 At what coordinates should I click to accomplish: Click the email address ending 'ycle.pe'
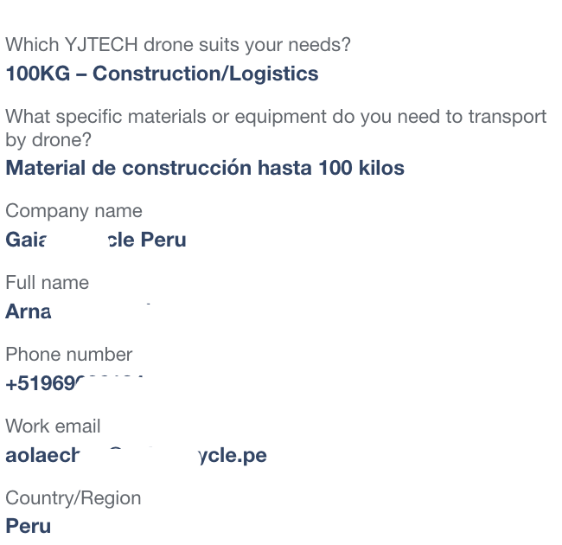[x=137, y=455]
